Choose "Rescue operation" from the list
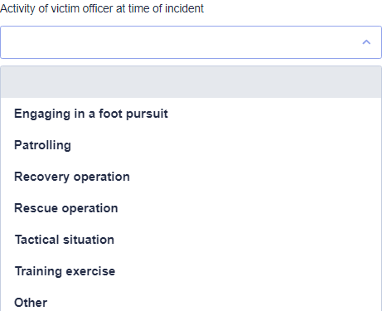 191,208
